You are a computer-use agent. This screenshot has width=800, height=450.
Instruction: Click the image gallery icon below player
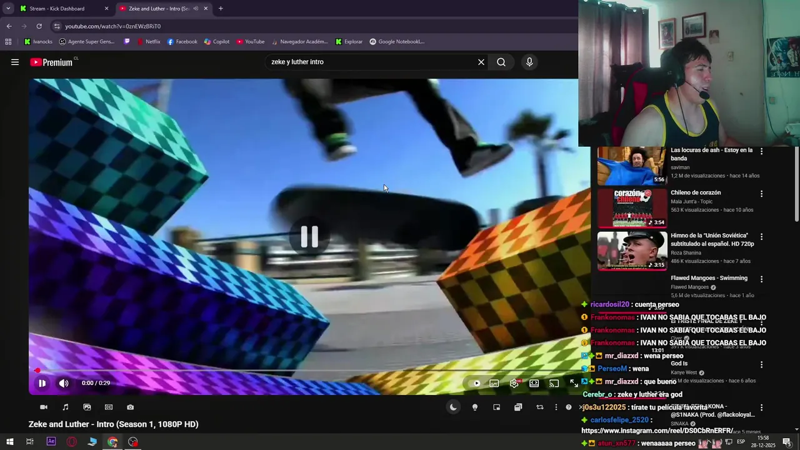[x=87, y=407]
